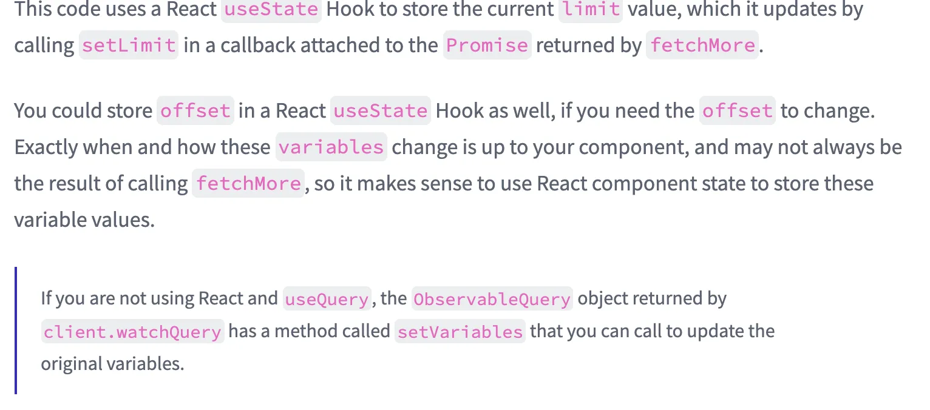This screenshot has width=930, height=410.
Task: Click the client.watchQuery inline code
Action: coord(132,332)
